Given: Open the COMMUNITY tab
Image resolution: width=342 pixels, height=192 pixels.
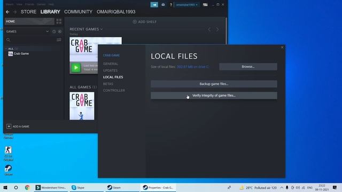Looking at the screenshot, I should pos(79,12).
